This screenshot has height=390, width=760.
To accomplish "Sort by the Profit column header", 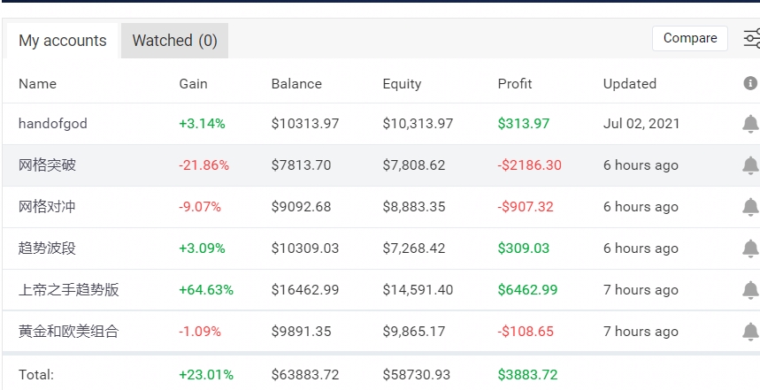I will point(515,84).
